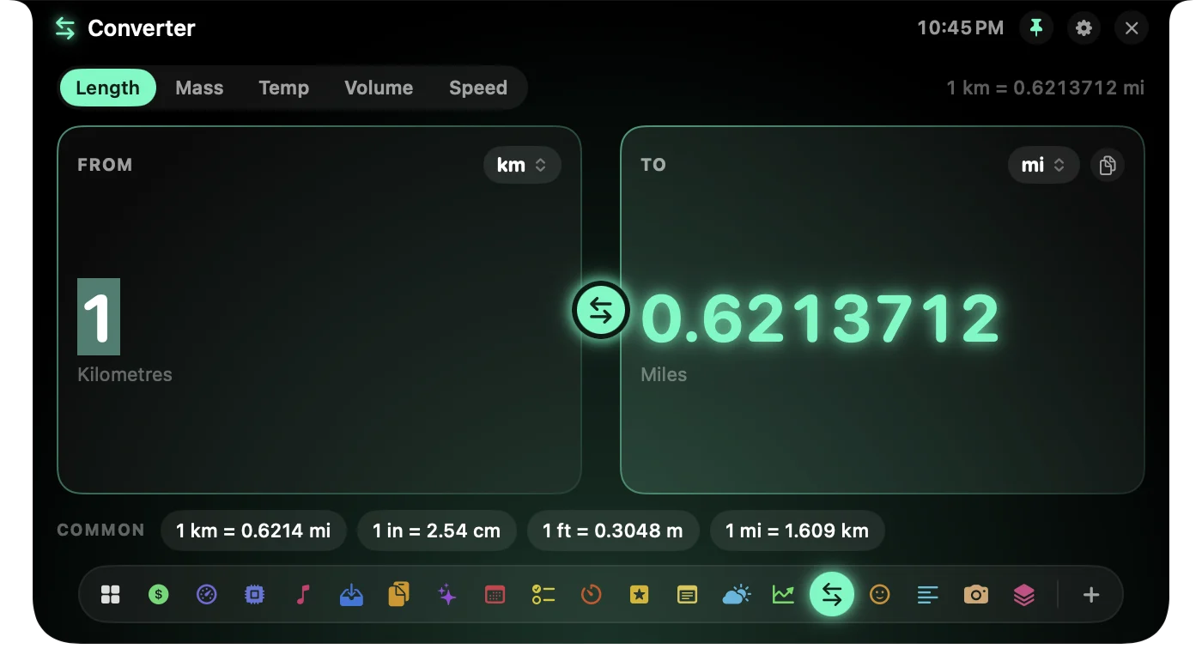Image resolution: width=1202 pixels, height=661 pixels.
Task: Select the highlighted converter arrows dock icon
Action: (x=832, y=594)
